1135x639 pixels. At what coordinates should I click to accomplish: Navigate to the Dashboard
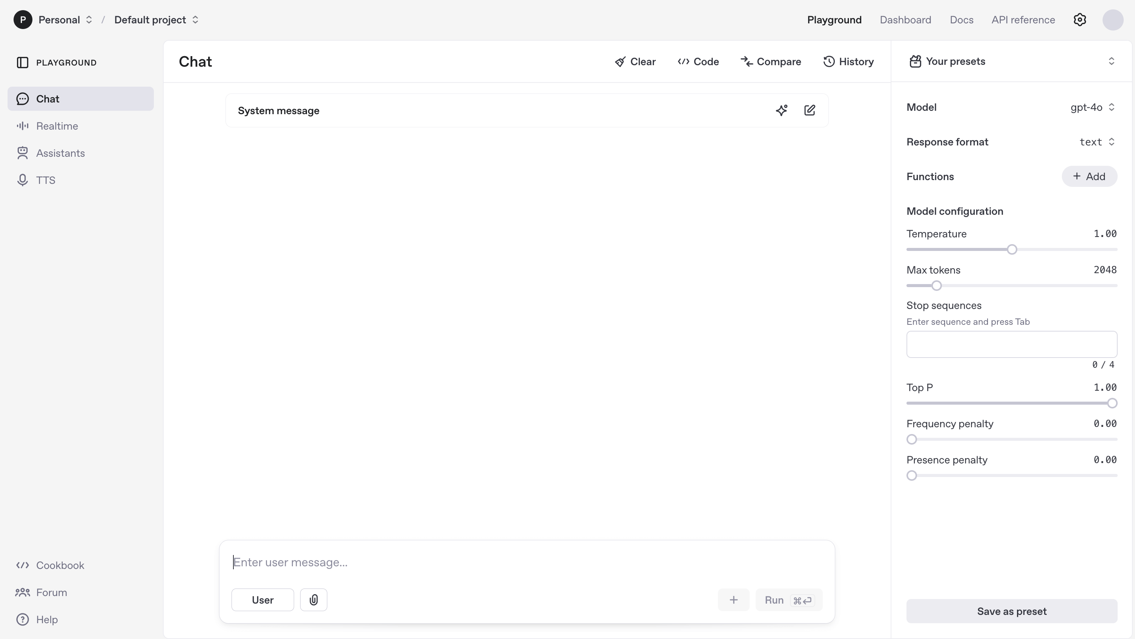coord(905,19)
